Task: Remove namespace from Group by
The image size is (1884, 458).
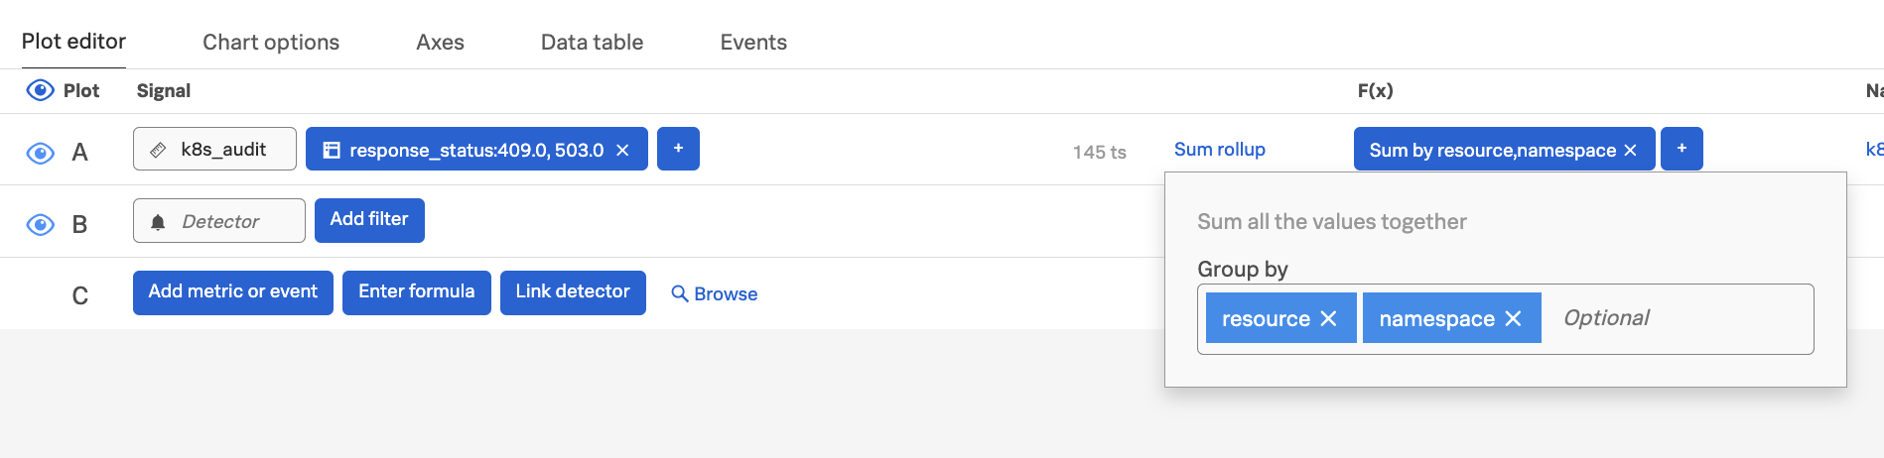Action: point(1514,318)
